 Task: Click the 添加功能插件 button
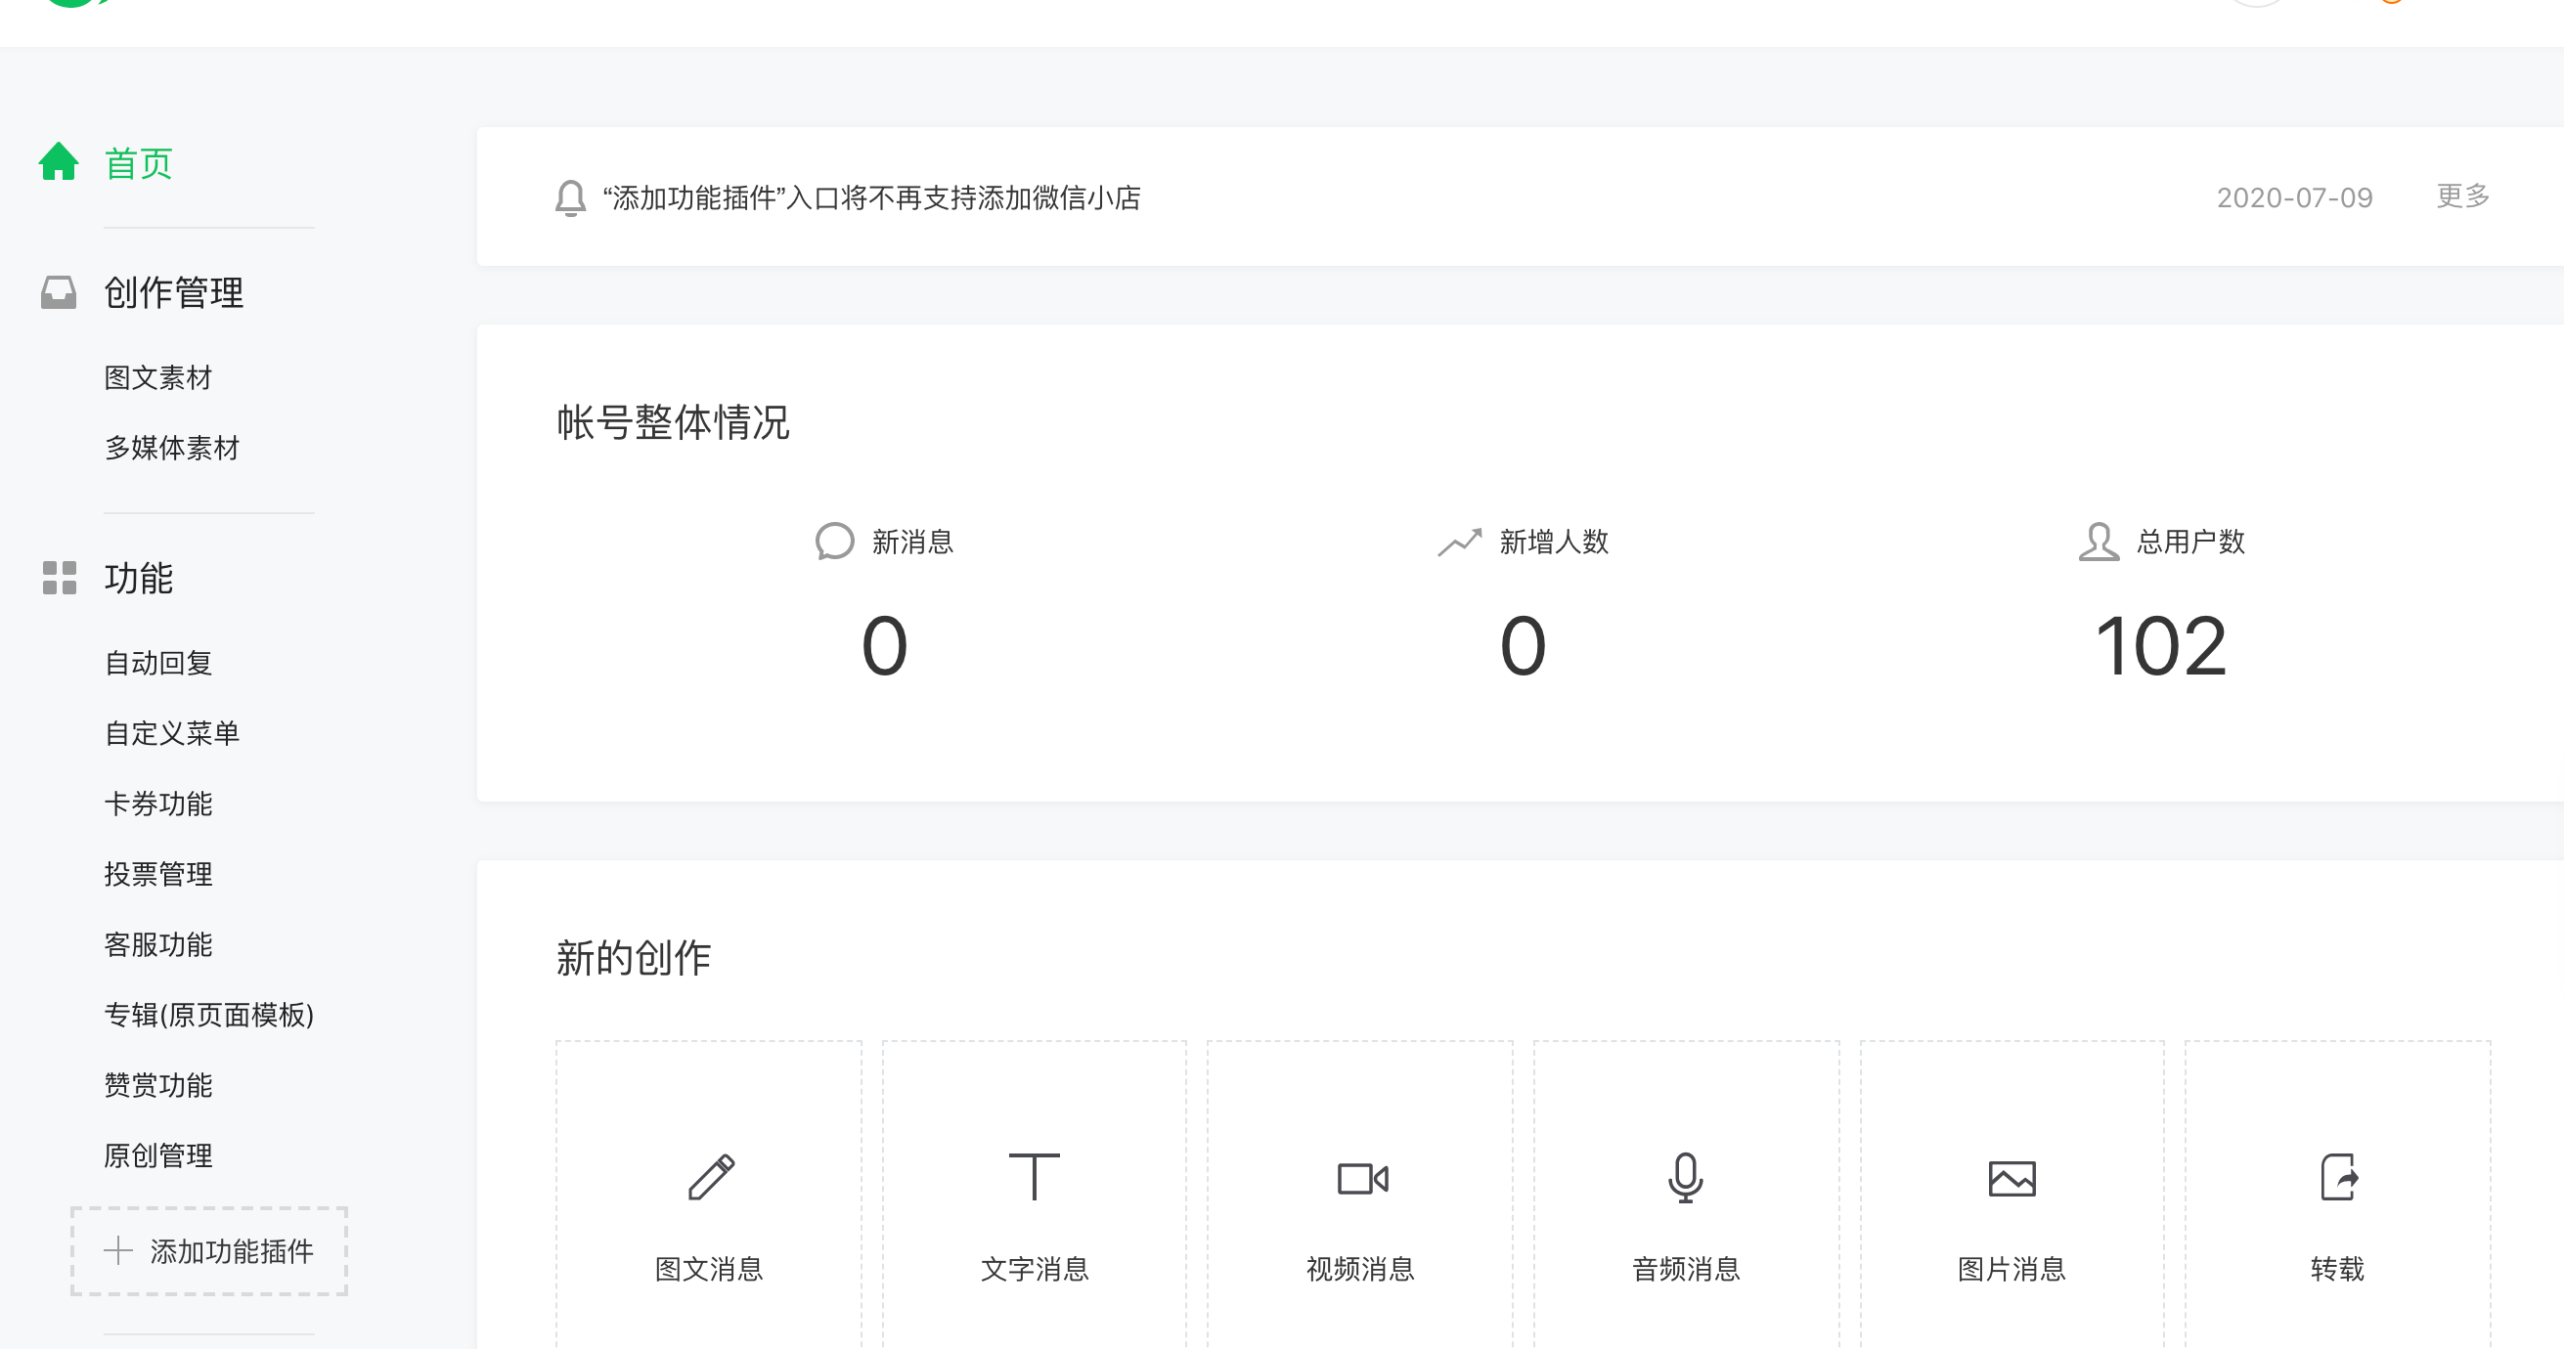tap(209, 1251)
